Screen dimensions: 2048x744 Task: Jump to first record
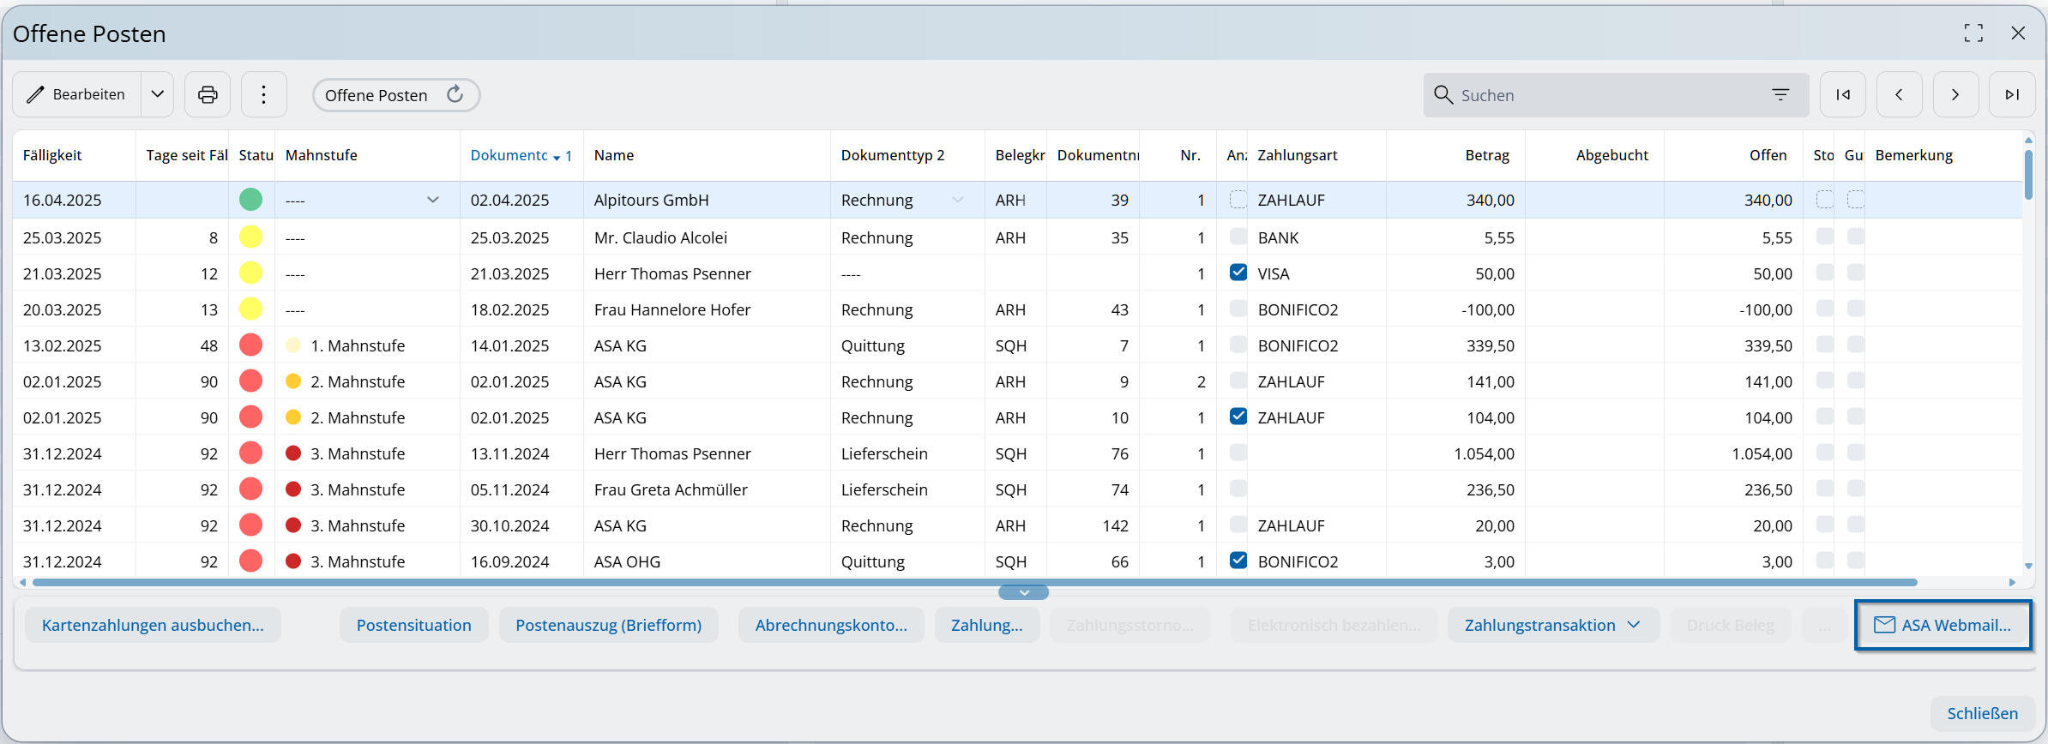coord(1842,94)
